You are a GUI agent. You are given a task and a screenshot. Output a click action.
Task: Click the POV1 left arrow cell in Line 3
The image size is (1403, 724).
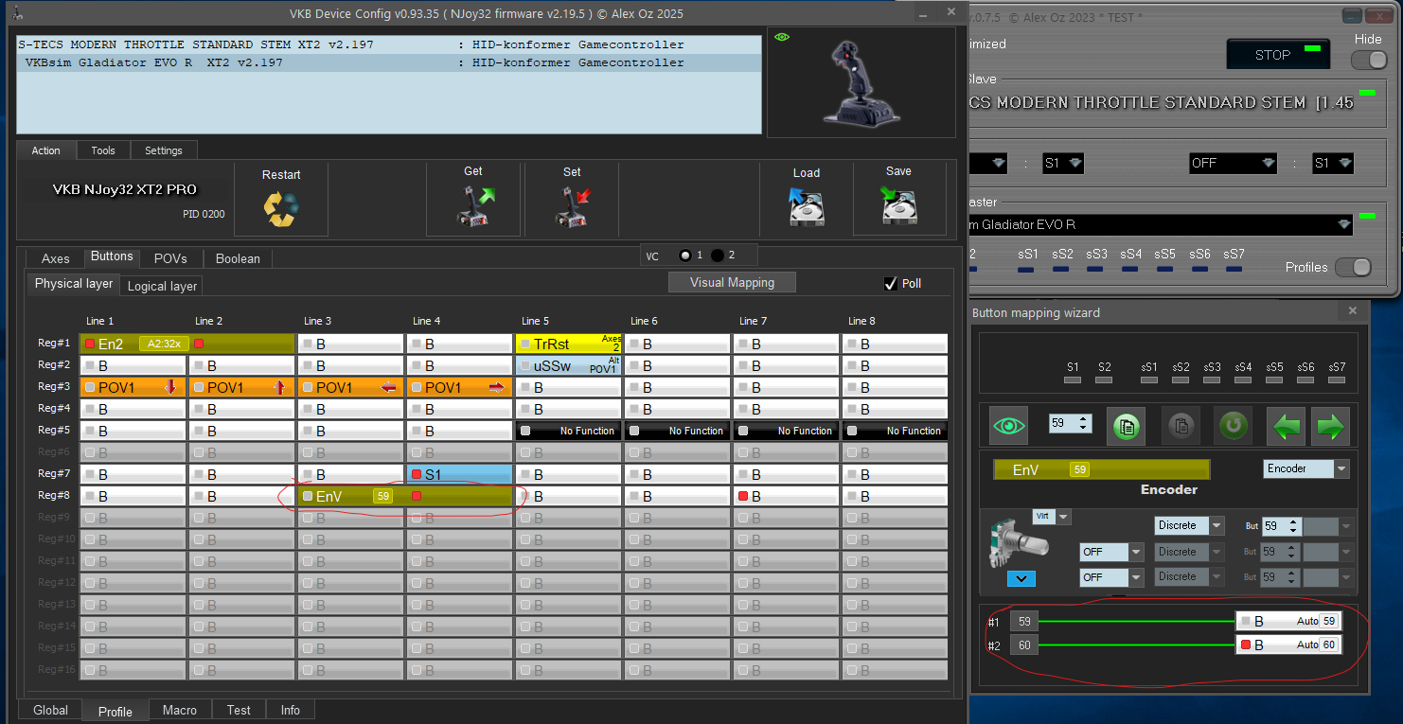350,387
